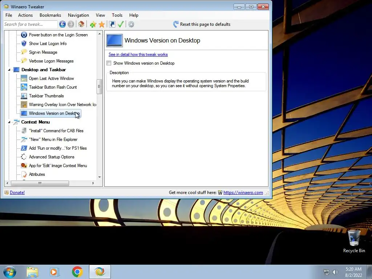Click the Verbose Logon Messages bubble icon
The image size is (372, 279).
(x=24, y=61)
